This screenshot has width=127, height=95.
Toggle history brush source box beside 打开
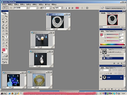point(101,55)
